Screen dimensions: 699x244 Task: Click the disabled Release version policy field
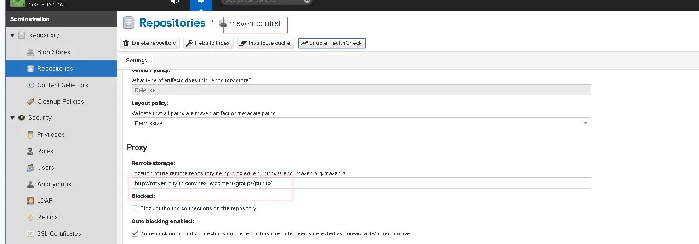click(x=361, y=90)
